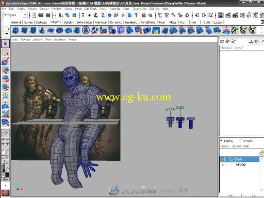Switch to the Surfaces shelf tab
Screen dimensions: 264x198
click(41, 22)
